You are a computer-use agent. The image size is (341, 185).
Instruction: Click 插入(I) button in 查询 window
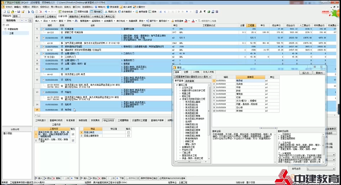tap(306, 73)
